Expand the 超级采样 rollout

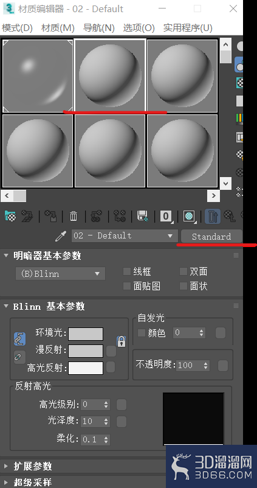(6, 482)
